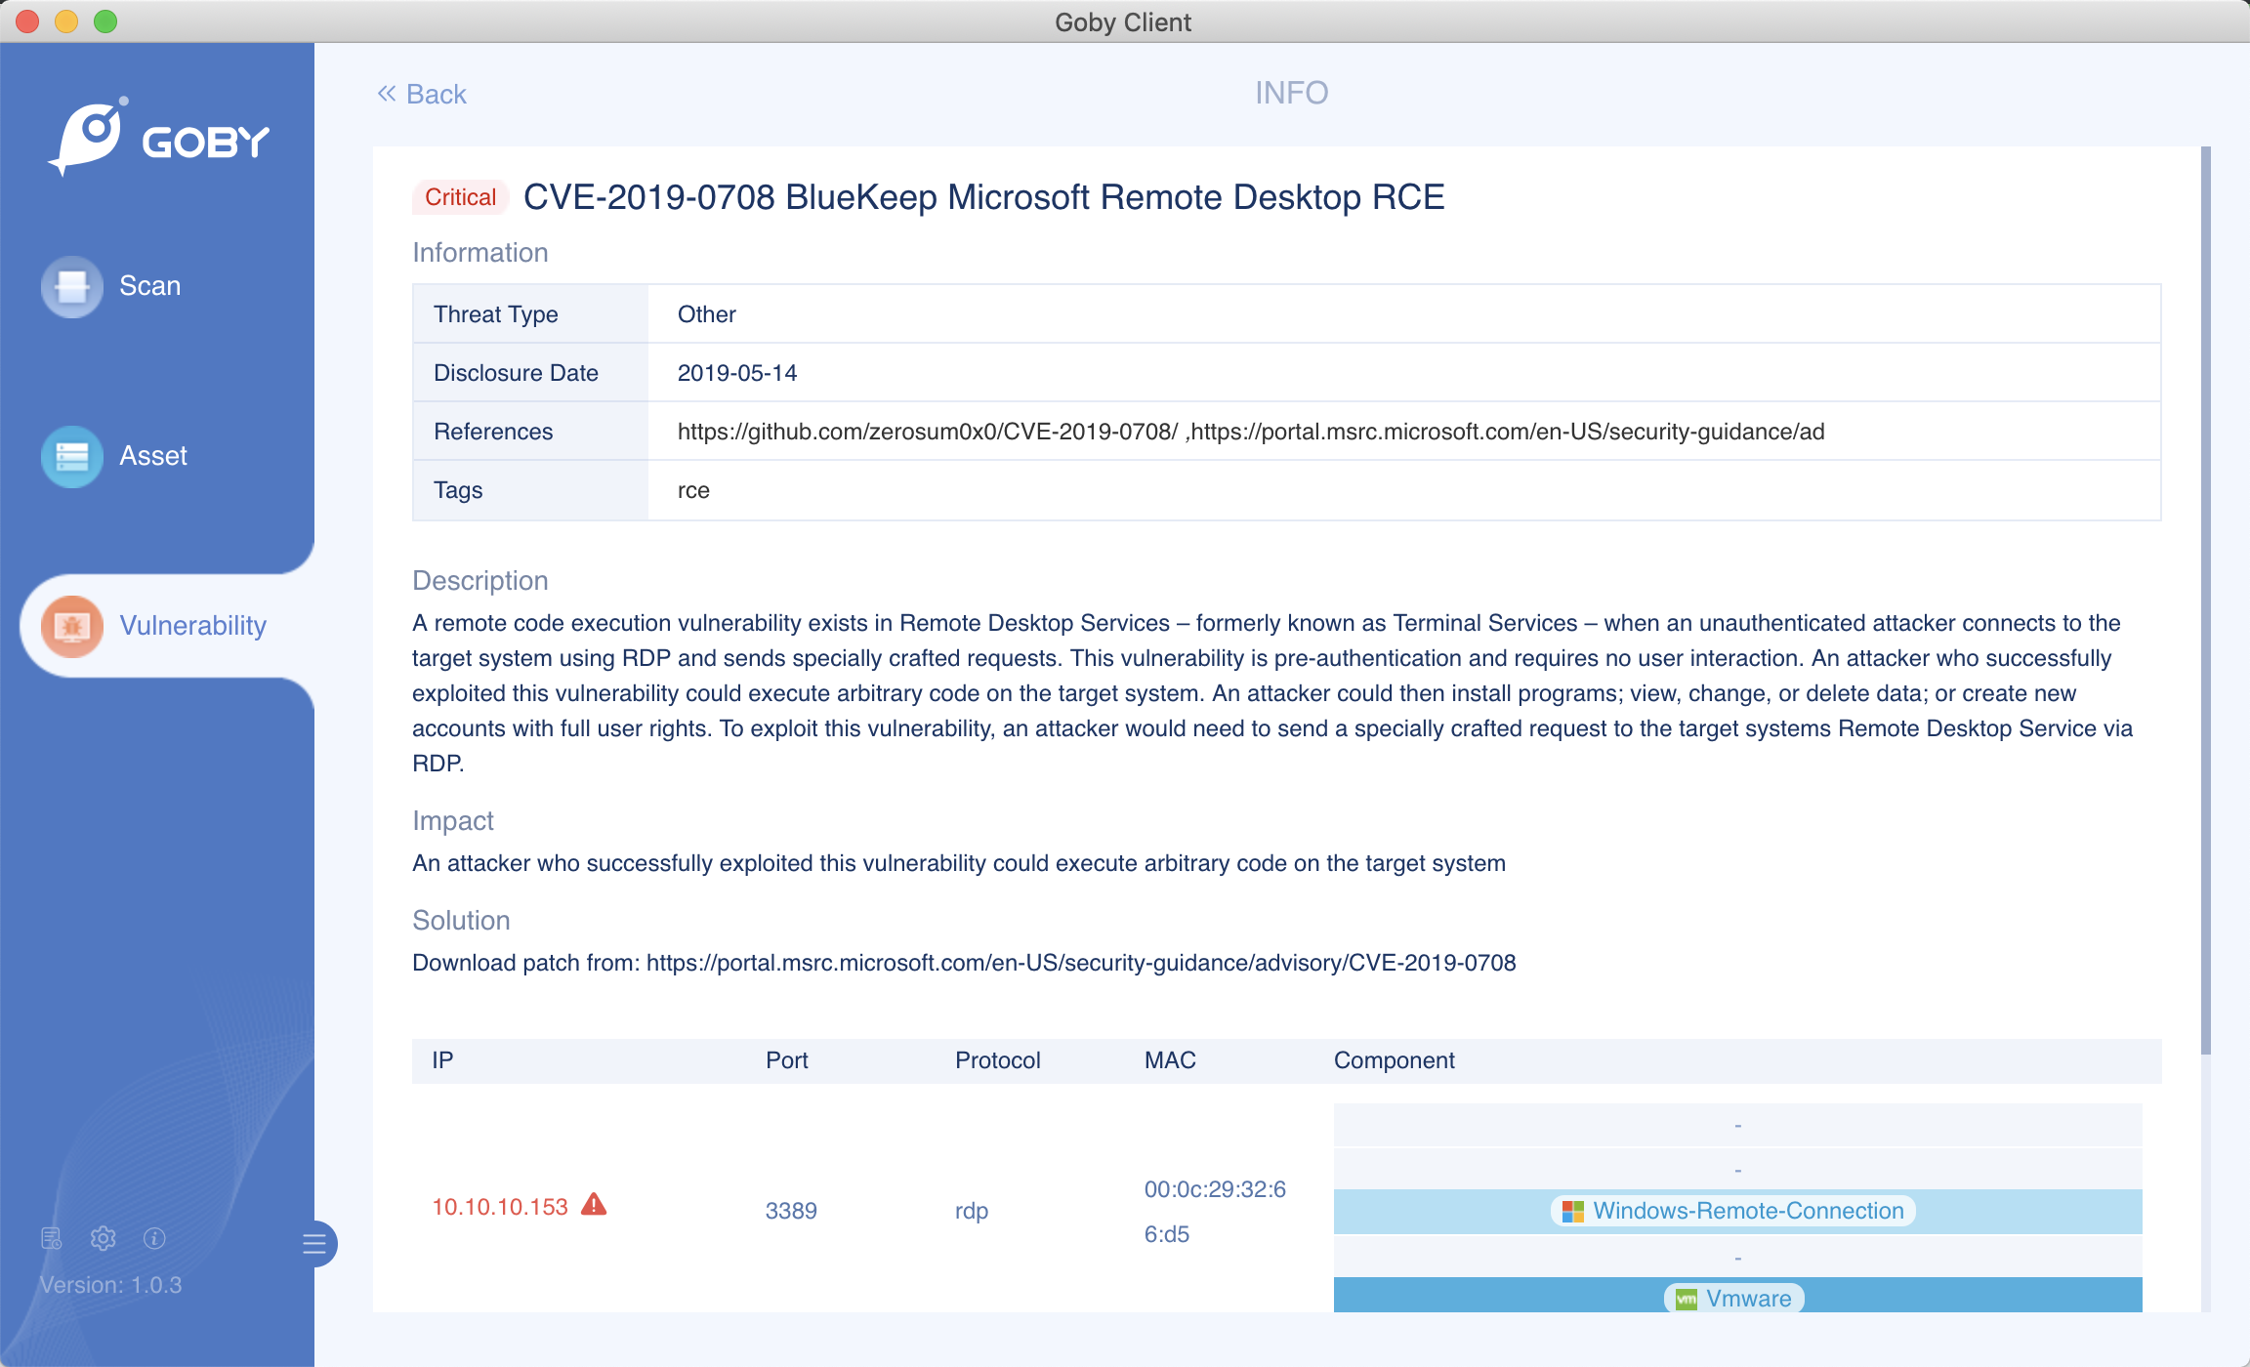Viewport: 2250px width, 1367px height.
Task: Open IP address 10.10.10.153
Action: click(499, 1207)
